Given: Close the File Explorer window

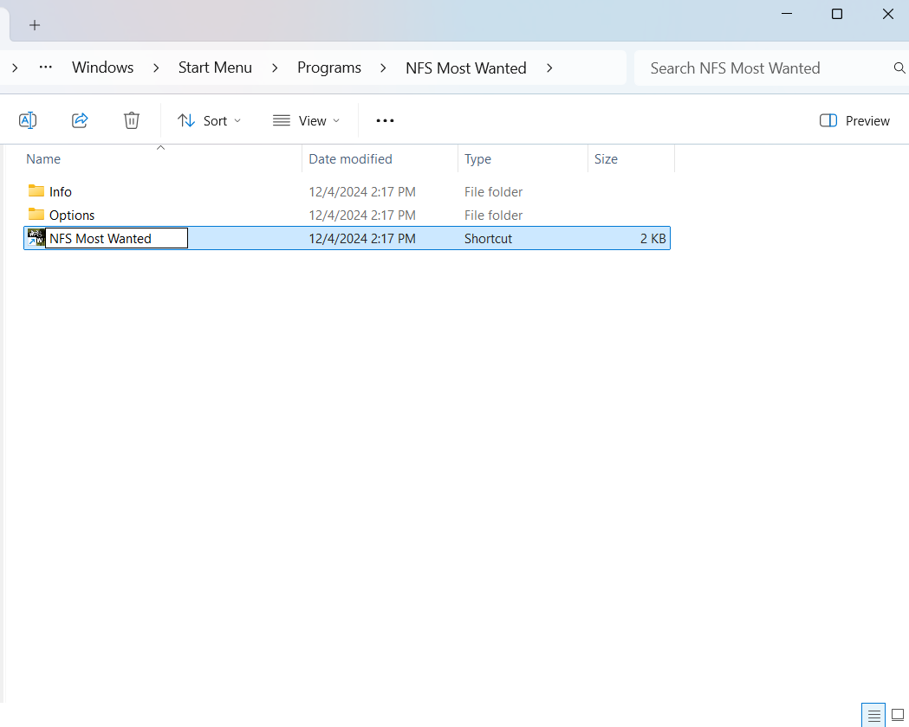Looking at the screenshot, I should pos(887,14).
